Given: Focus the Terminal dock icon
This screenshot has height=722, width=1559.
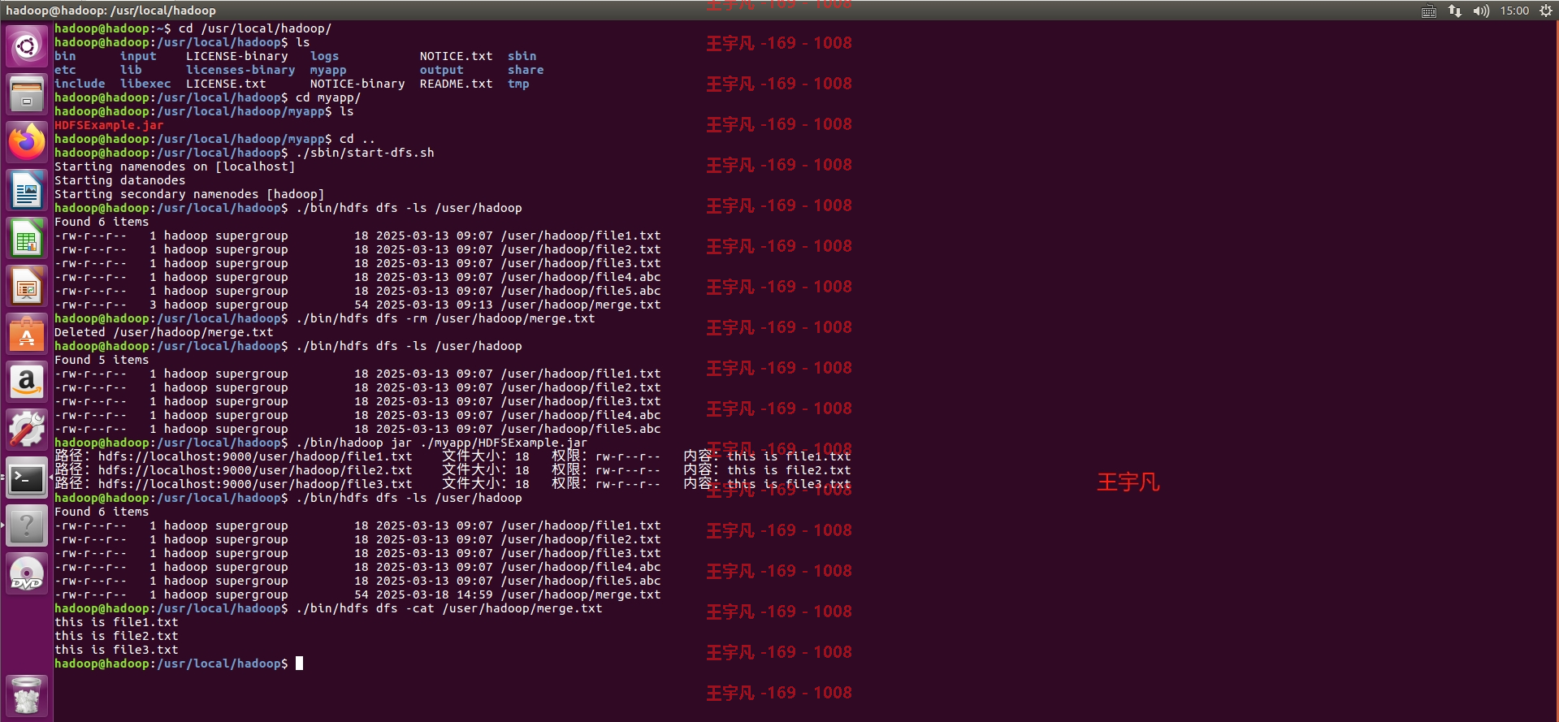Looking at the screenshot, I should pyautogui.click(x=27, y=478).
